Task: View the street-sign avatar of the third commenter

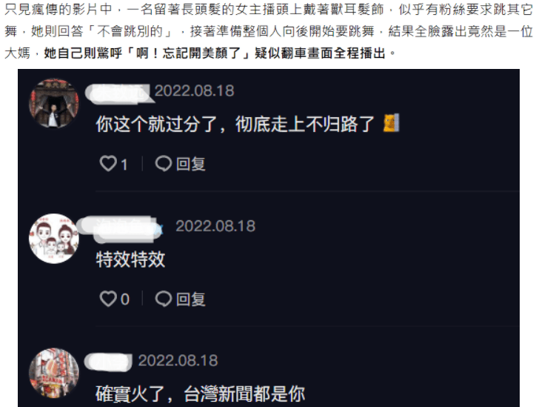Action: pyautogui.click(x=53, y=373)
